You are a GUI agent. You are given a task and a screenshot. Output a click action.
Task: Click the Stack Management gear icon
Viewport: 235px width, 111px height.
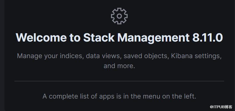click(x=119, y=16)
